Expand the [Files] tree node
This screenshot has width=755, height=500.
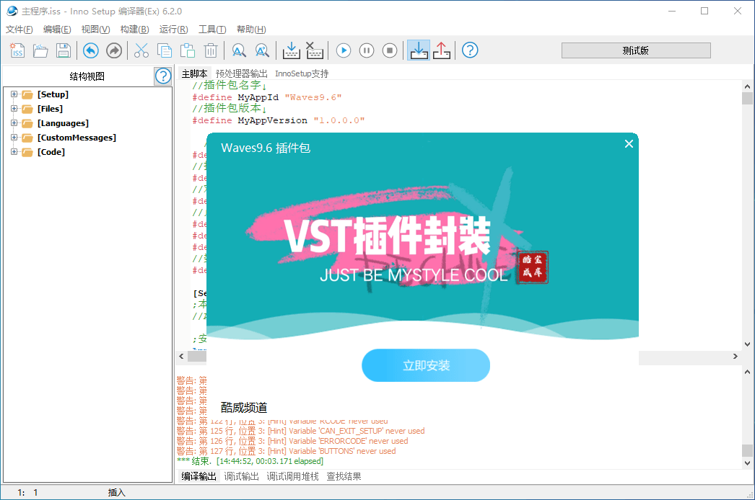tap(14, 109)
